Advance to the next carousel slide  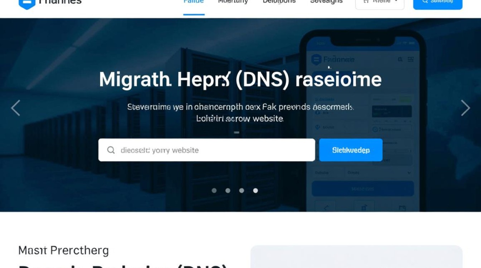465,108
